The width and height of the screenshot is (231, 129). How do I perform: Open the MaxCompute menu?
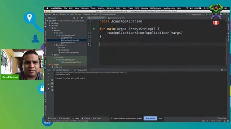[169, 8]
